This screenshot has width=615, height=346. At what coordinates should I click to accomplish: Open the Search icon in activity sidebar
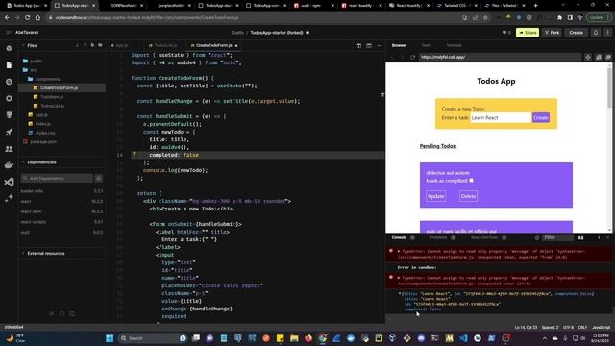[9, 82]
